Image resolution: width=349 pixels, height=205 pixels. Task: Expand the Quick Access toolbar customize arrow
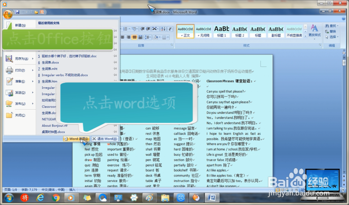[50, 12]
